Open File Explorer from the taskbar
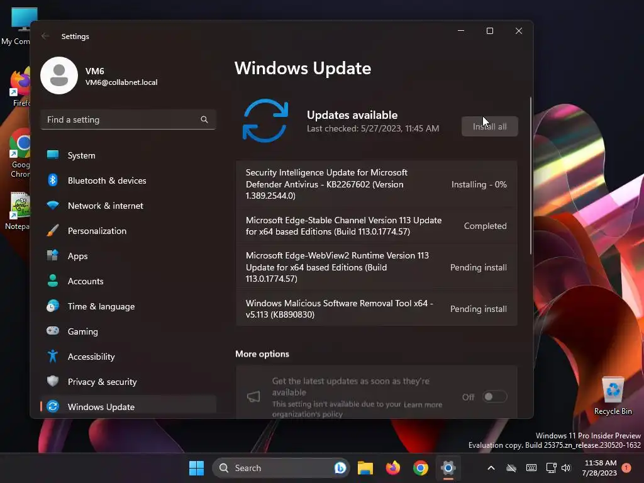The width and height of the screenshot is (644, 483). [x=365, y=468]
